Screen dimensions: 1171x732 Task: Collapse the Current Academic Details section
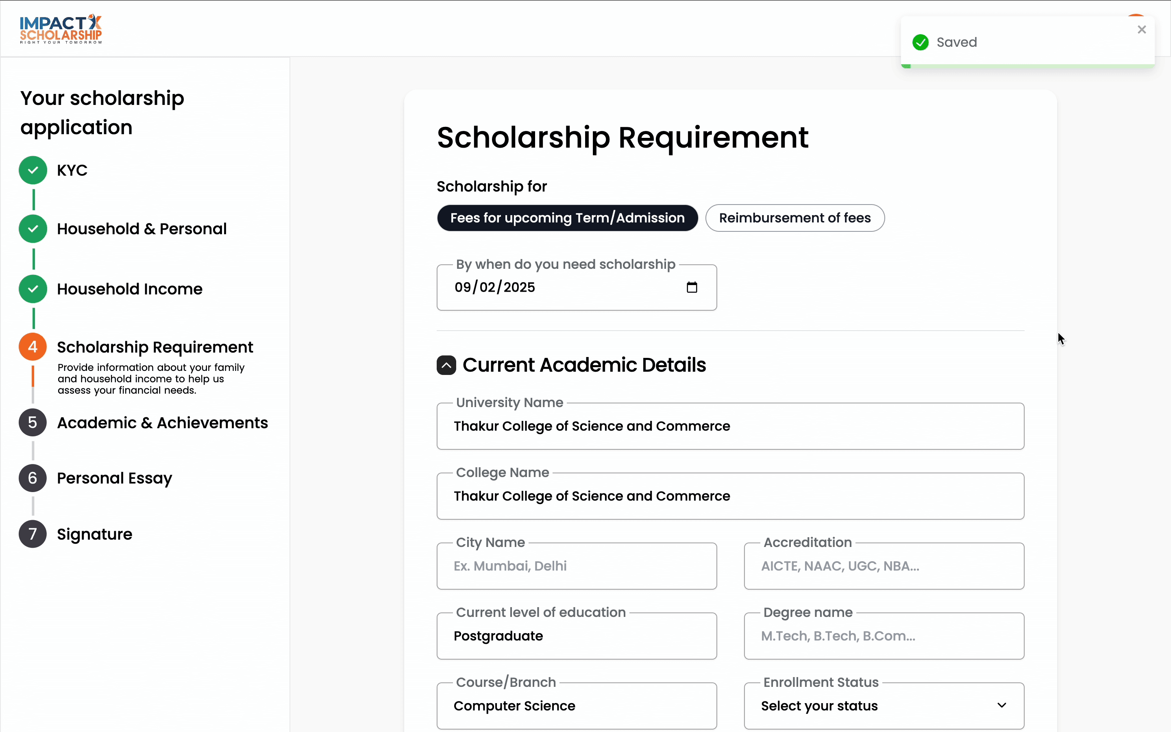(446, 365)
